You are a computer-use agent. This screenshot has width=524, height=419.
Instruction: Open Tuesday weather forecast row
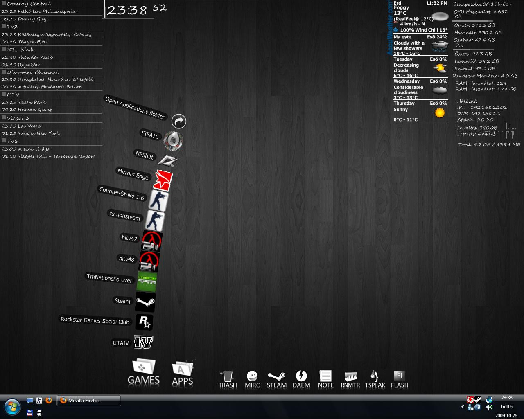point(420,67)
